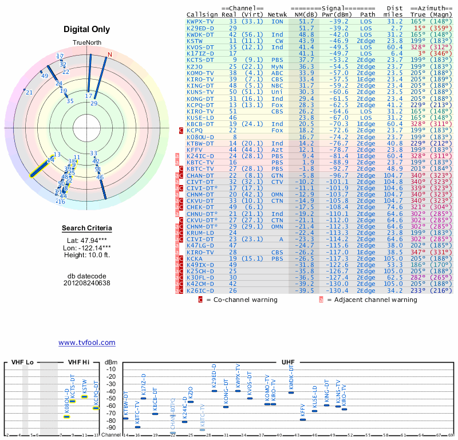458x440 pixels.
Task: Click the co-channel warning icon beside CHEK-DT
Action: (181, 207)
